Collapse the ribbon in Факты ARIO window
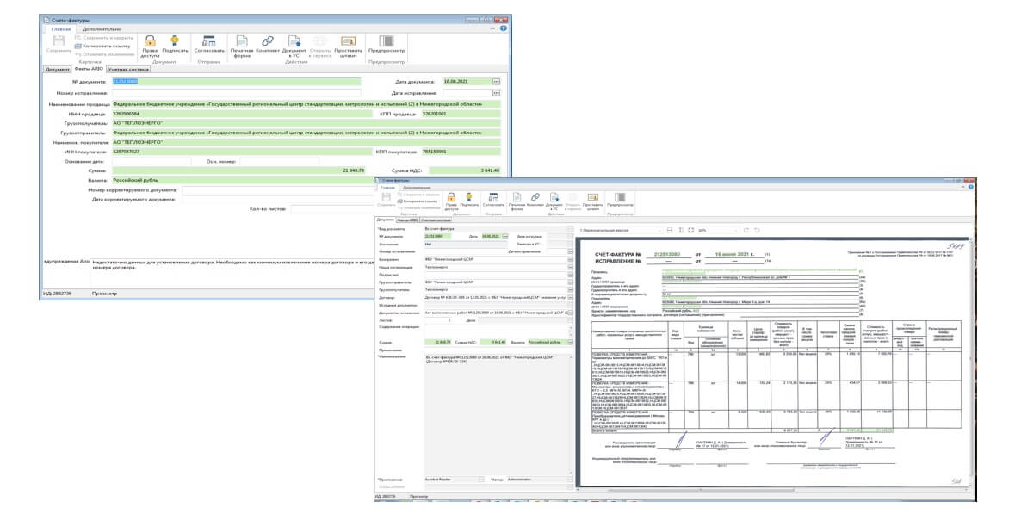Image resolution: width=1015 pixels, height=514 pixels. (493, 28)
